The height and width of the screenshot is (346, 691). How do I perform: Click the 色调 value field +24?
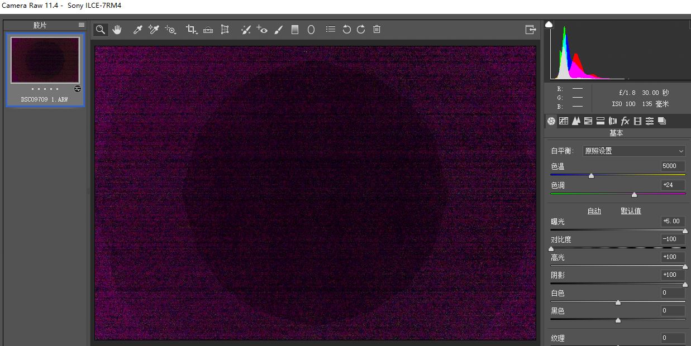(673, 185)
